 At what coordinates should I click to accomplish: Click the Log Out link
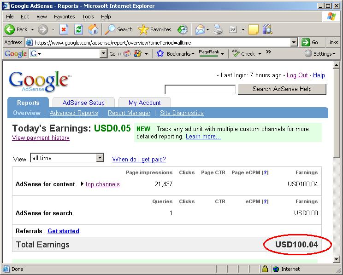pos(297,75)
